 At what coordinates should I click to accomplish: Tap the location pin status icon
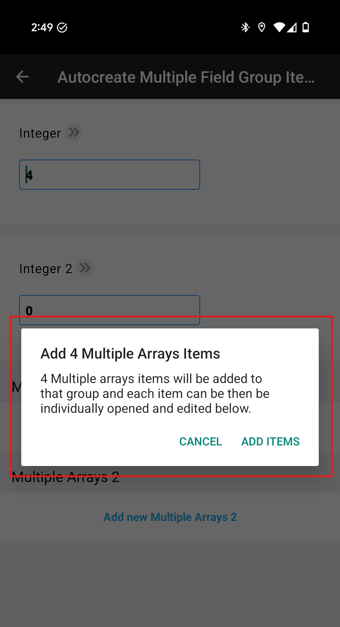point(262,27)
